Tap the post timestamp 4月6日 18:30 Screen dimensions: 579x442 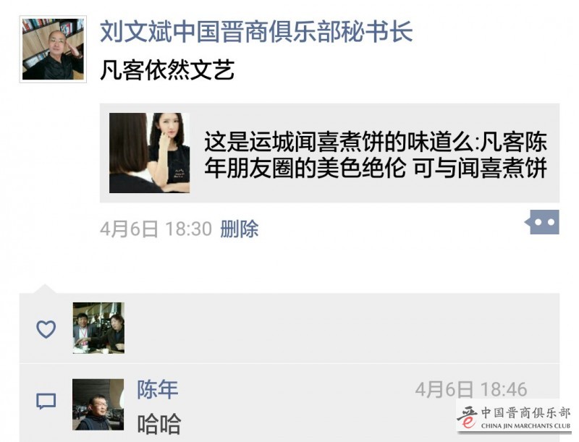156,229
